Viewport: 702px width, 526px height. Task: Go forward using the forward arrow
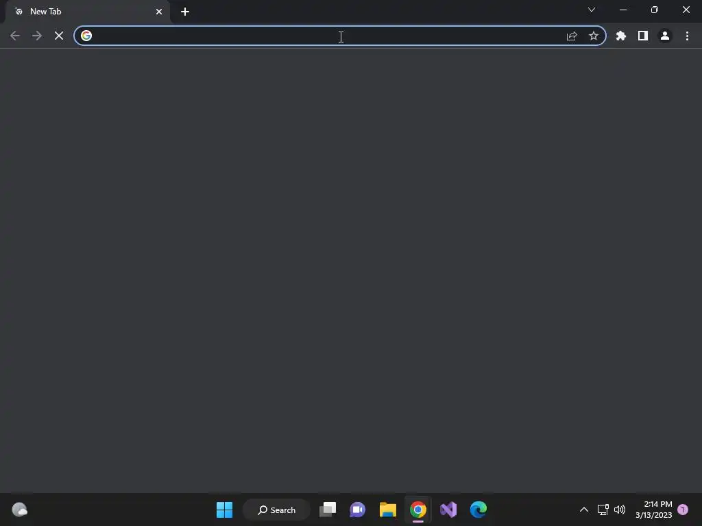pyautogui.click(x=37, y=36)
